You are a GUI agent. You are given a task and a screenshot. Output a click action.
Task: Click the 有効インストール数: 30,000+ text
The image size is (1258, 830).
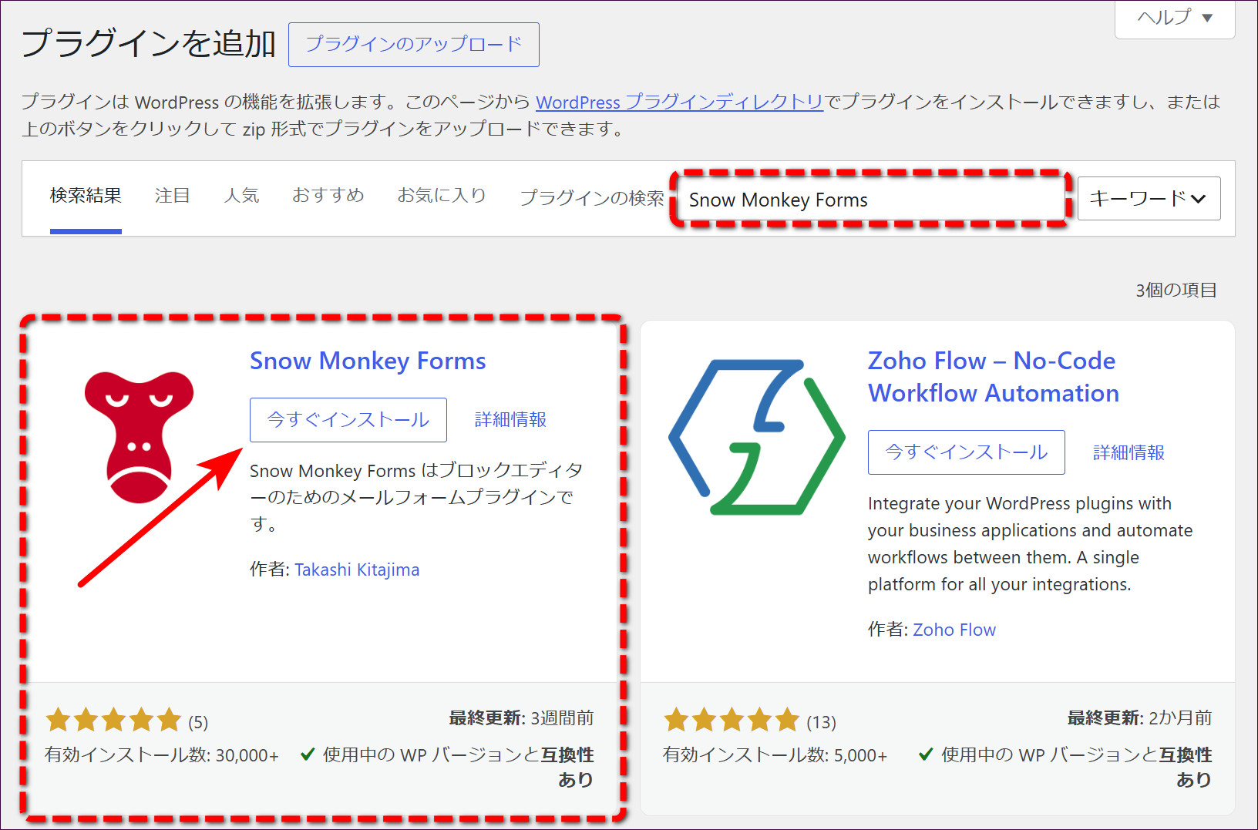pyautogui.click(x=162, y=755)
